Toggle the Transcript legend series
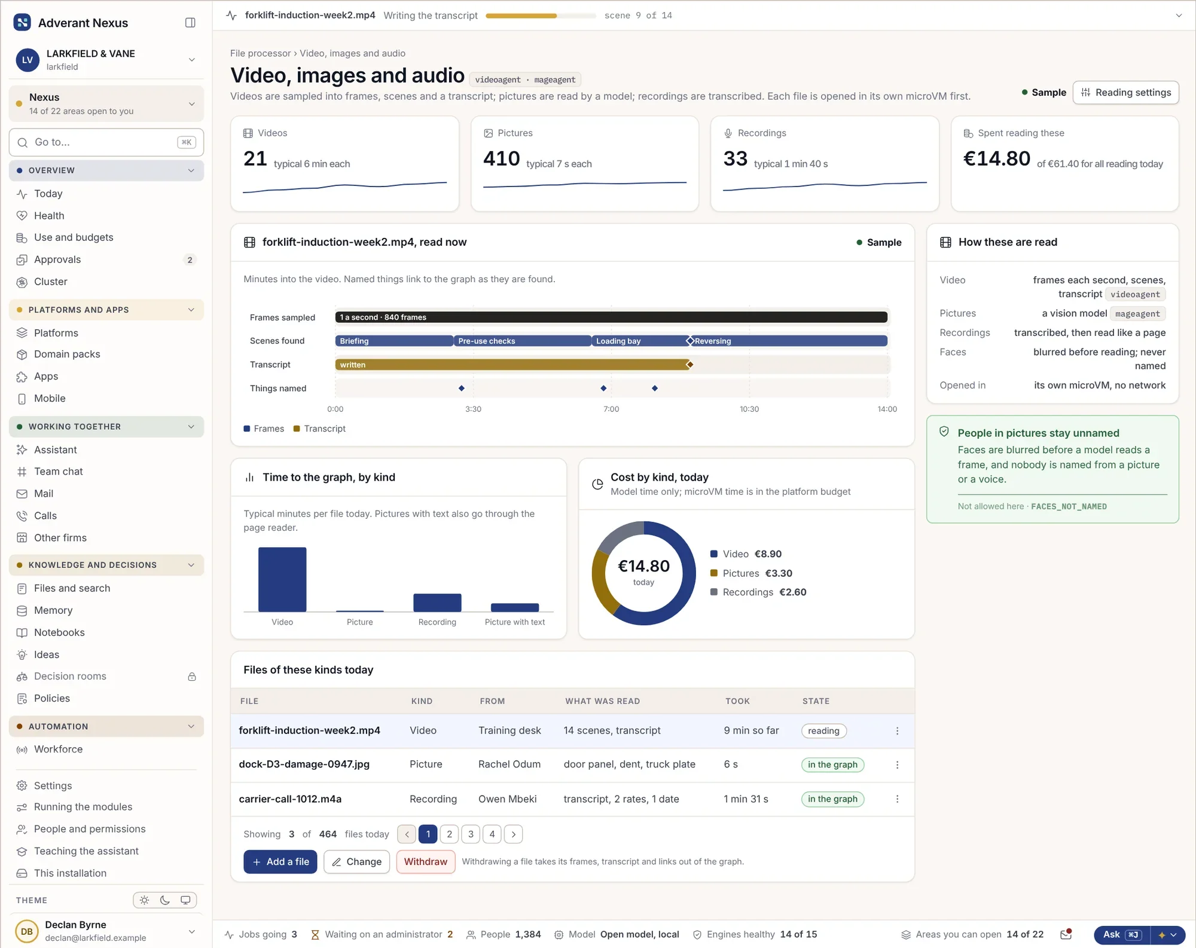Image resolution: width=1196 pixels, height=948 pixels. pos(319,429)
